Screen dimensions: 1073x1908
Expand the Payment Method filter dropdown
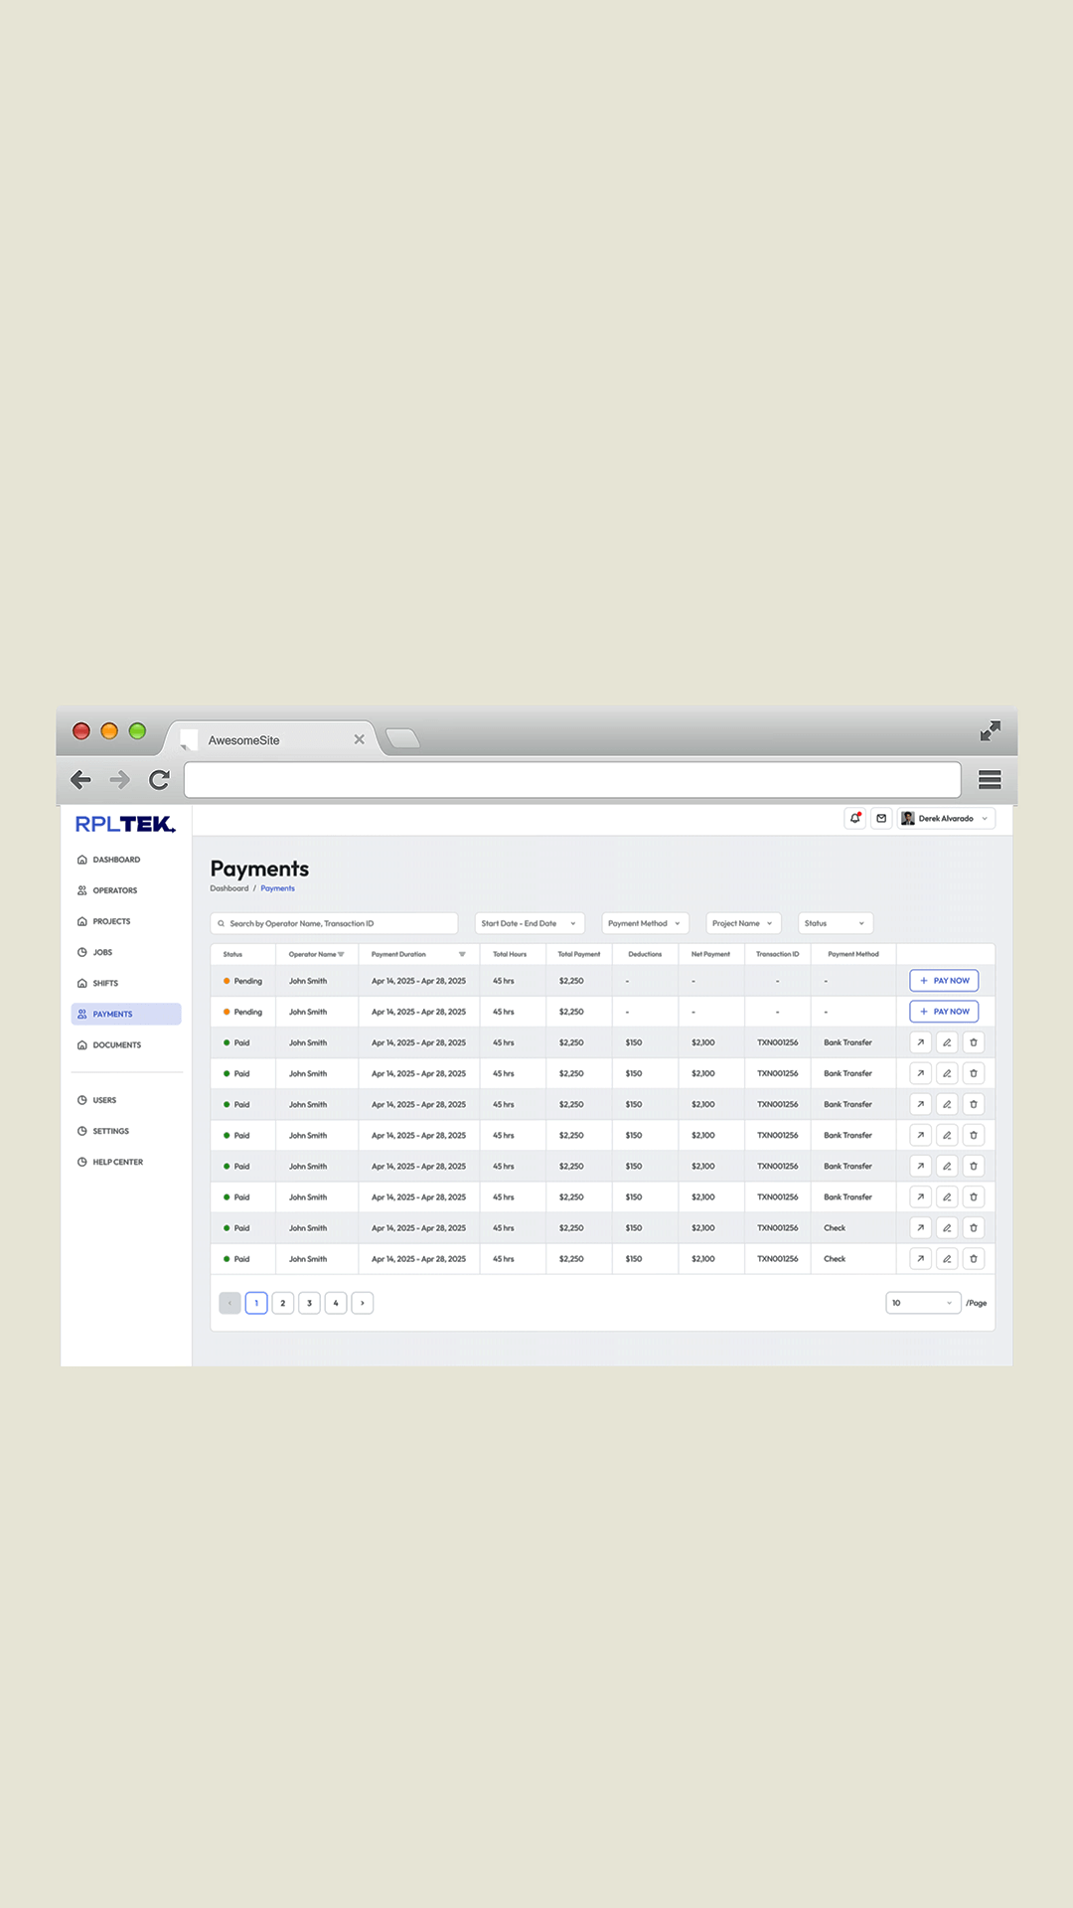coord(645,923)
